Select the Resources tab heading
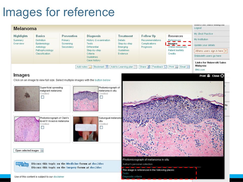243x182 pixels. pyautogui.click(x=176, y=36)
